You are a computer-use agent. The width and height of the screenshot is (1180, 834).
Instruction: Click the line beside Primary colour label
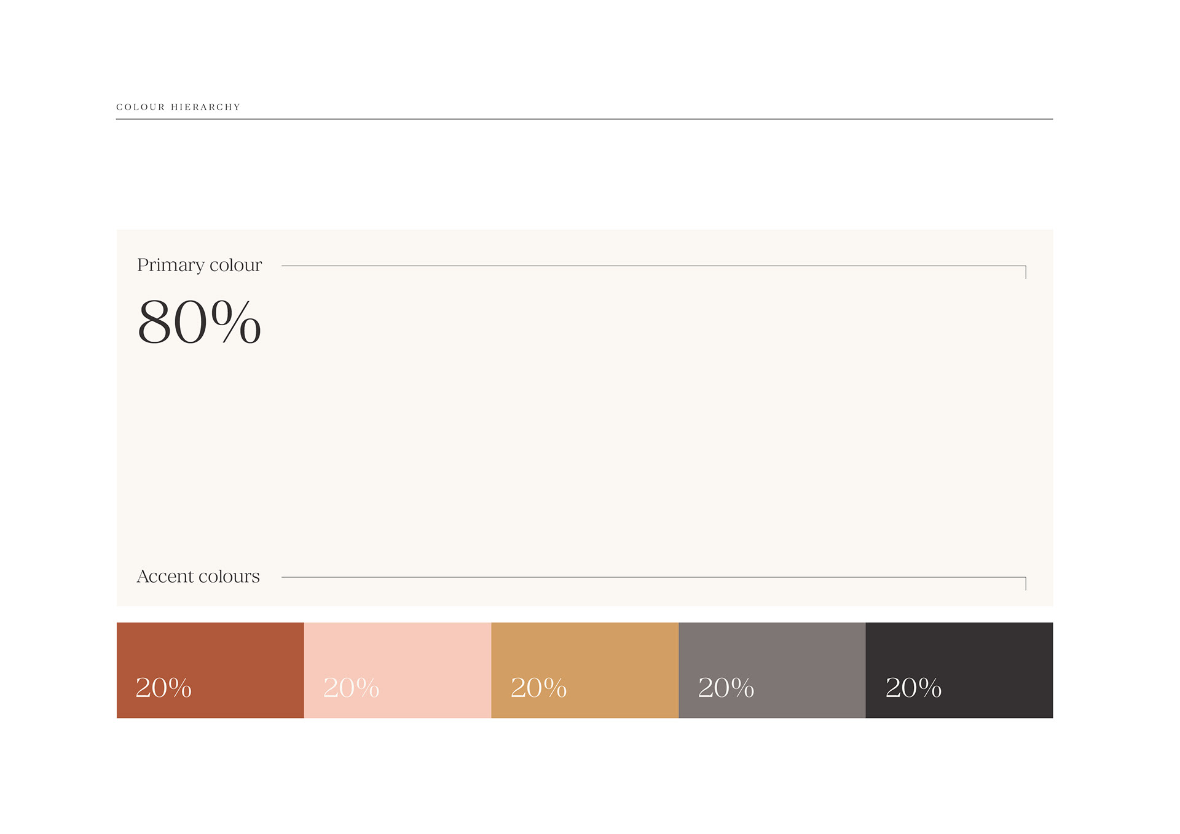pos(651,266)
